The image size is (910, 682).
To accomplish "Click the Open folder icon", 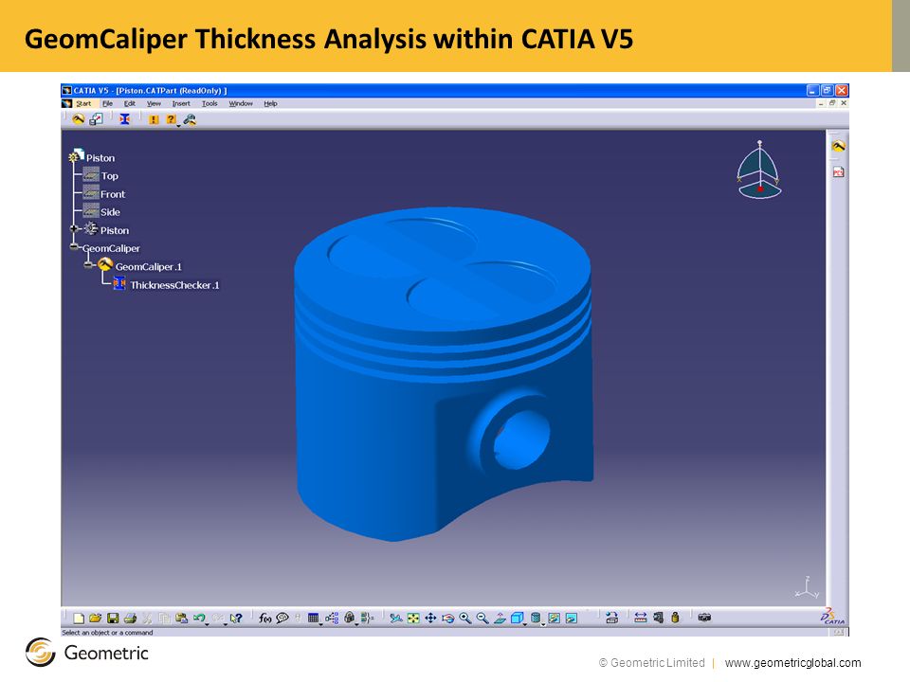I will [95, 619].
